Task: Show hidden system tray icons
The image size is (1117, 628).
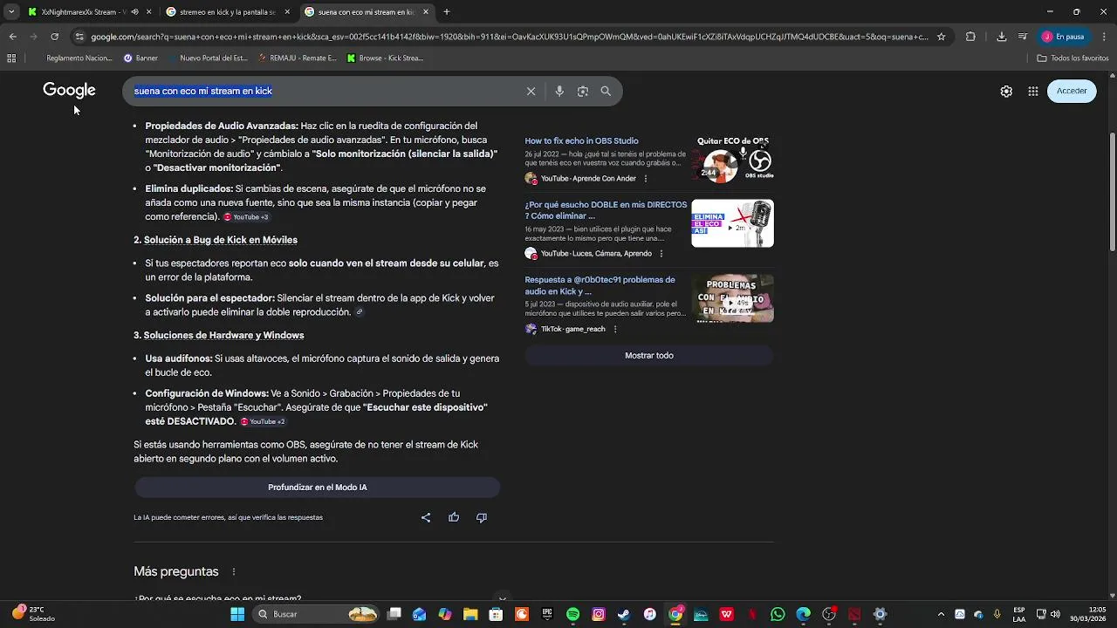Action: point(941,614)
